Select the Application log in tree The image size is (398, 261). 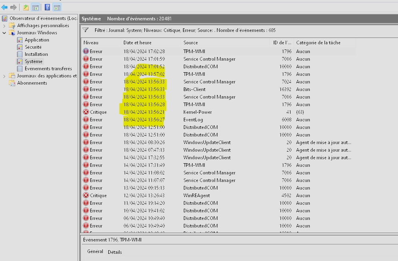point(37,40)
